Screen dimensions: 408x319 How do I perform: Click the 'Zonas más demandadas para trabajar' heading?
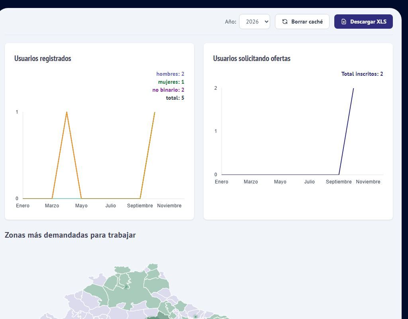[x=70, y=235]
